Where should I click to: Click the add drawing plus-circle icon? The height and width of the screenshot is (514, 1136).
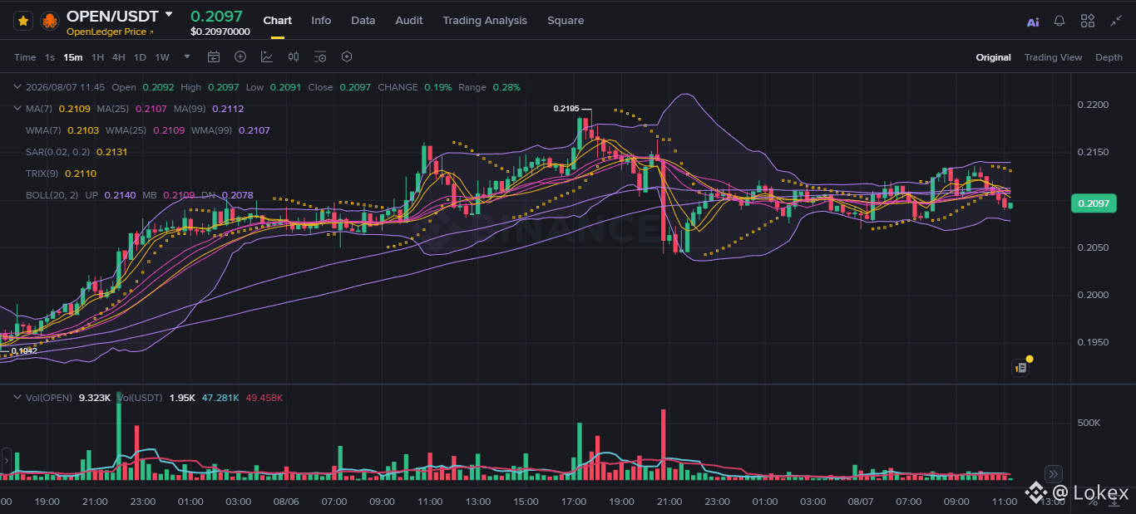point(240,56)
